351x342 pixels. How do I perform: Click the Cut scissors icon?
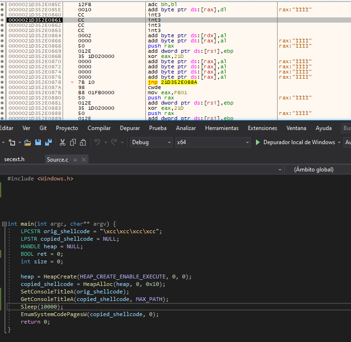tap(63, 142)
